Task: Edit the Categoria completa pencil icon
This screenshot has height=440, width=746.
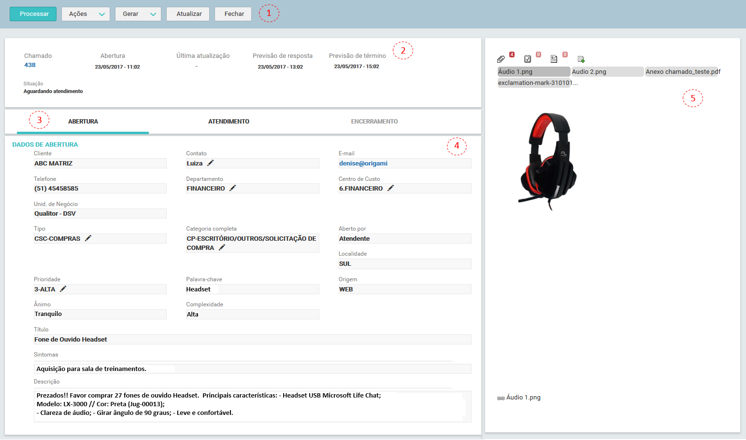Action: pyautogui.click(x=222, y=247)
